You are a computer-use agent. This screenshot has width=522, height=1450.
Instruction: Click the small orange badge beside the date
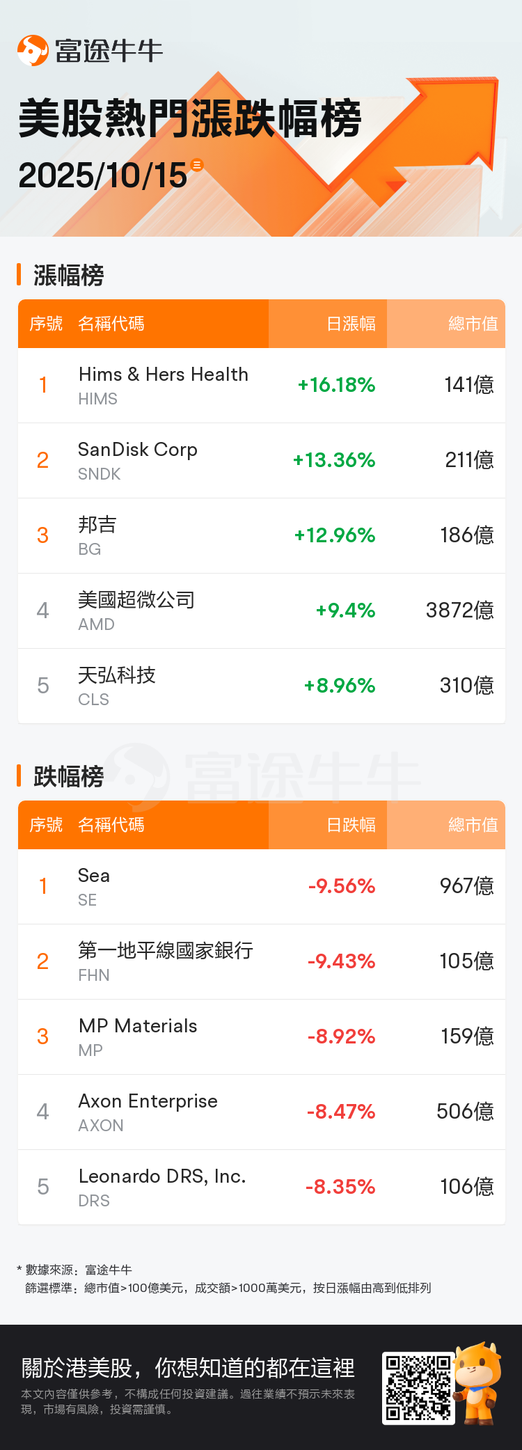[x=197, y=165]
